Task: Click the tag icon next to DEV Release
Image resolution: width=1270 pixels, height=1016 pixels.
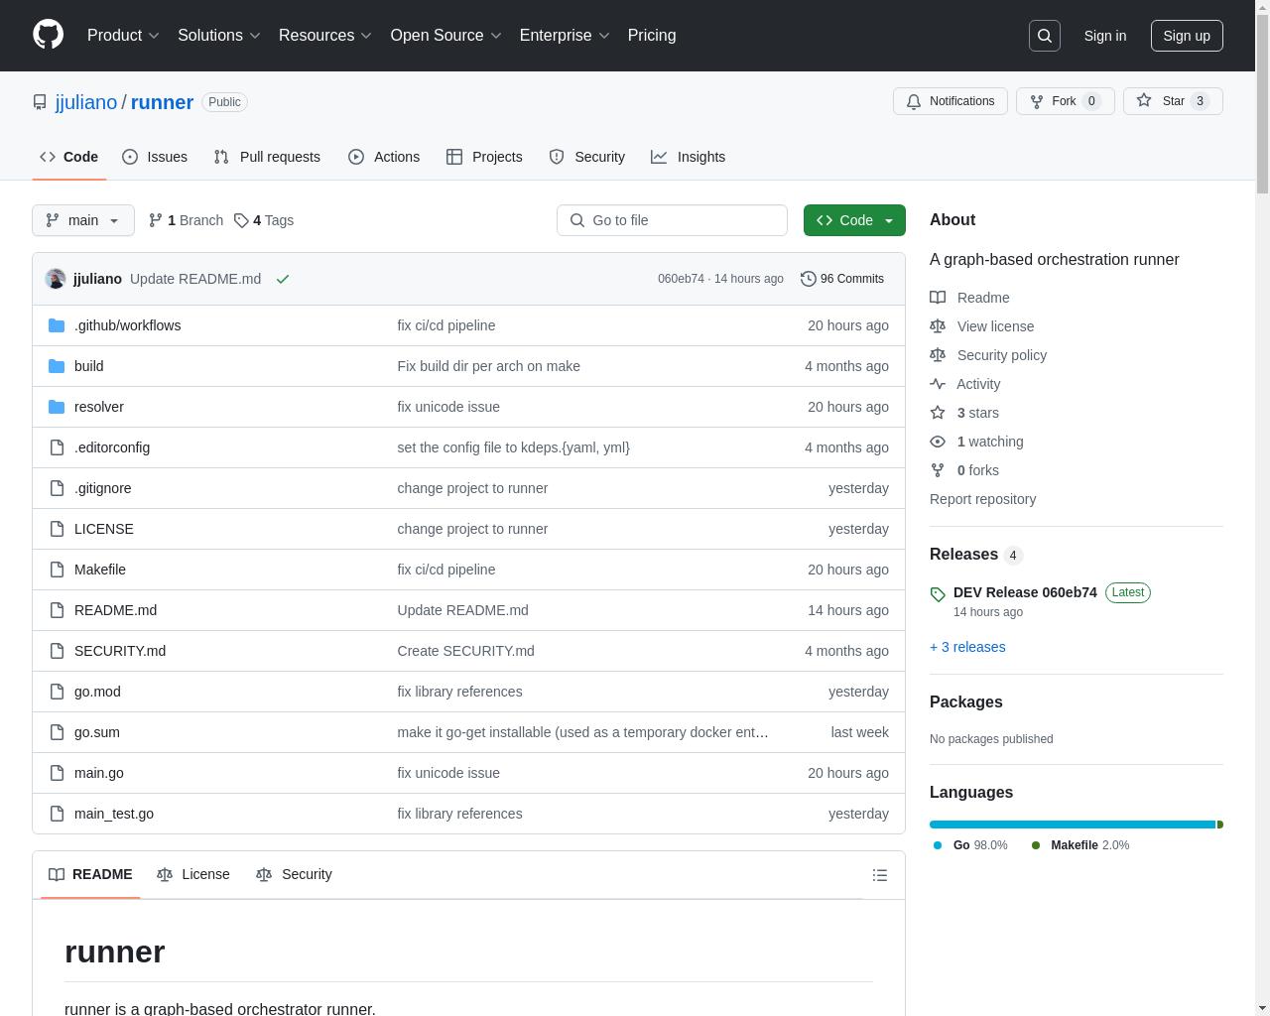Action: (938, 594)
